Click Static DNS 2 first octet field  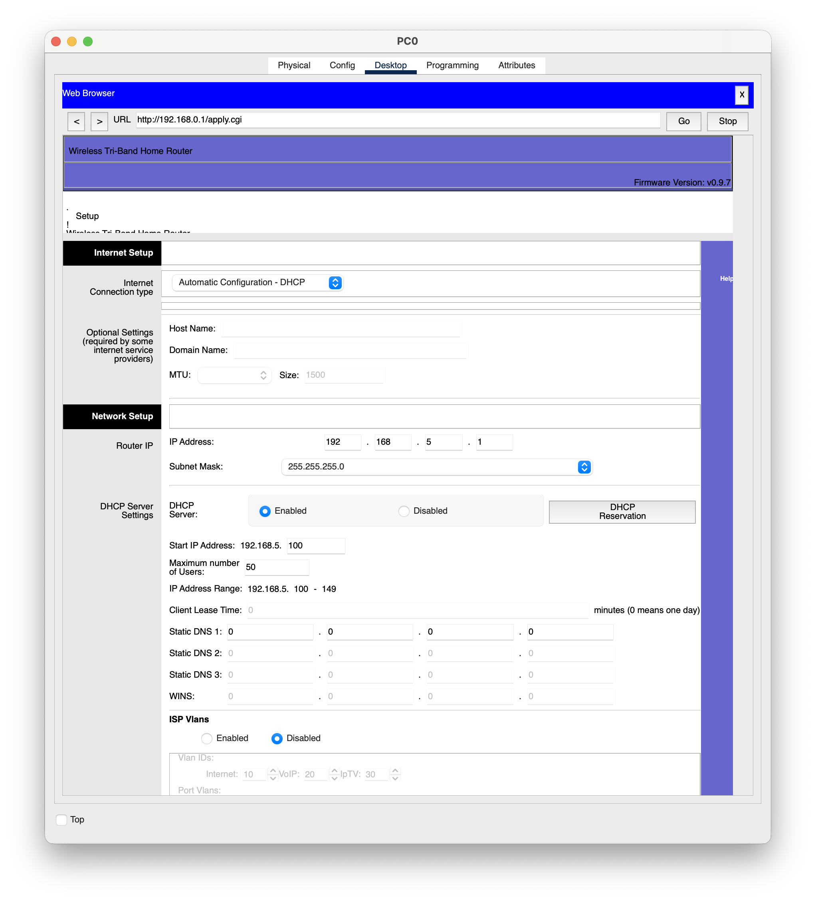pos(270,653)
